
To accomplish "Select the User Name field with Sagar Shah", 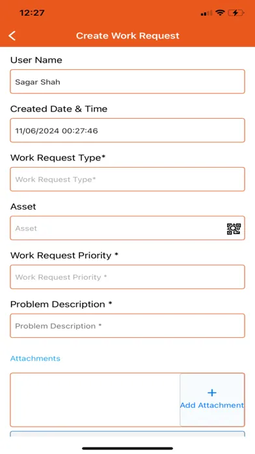I will (x=127, y=82).
